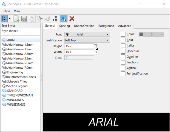Screen dimensions: 170x132
Task: Click the gray color swatch
Action: (x=141, y=34)
